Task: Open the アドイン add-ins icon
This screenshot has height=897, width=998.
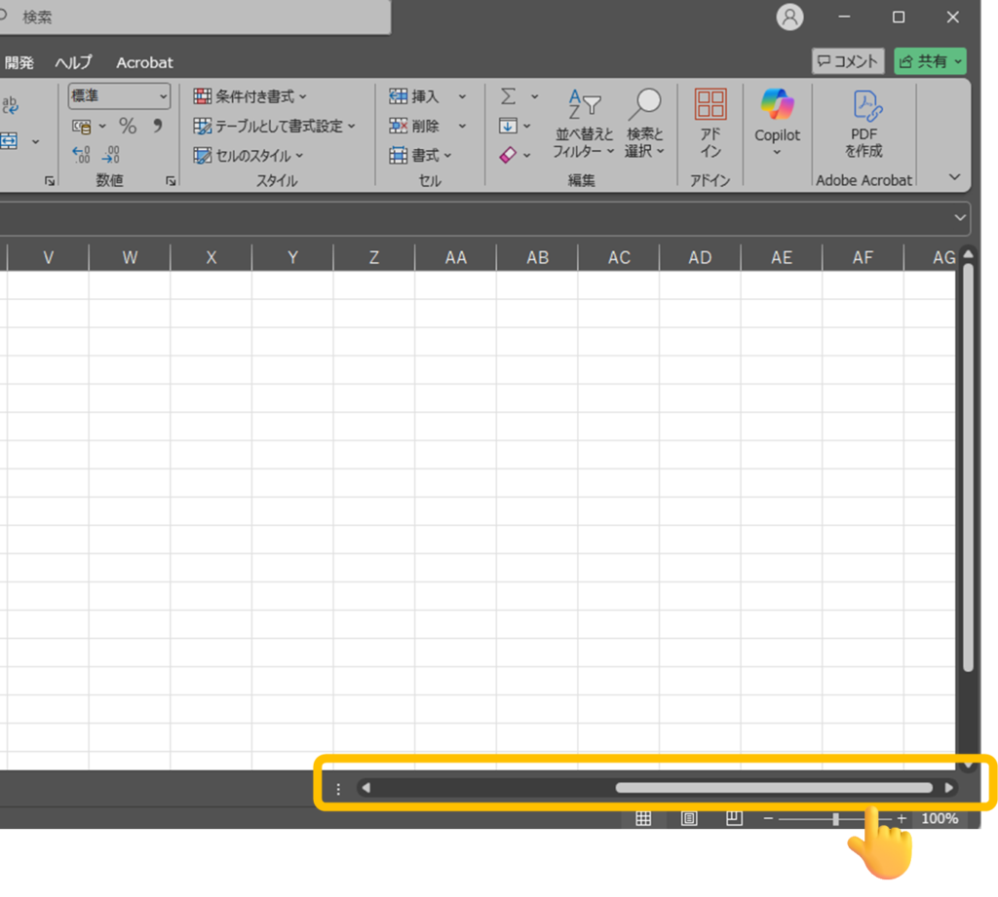Action: click(x=710, y=105)
